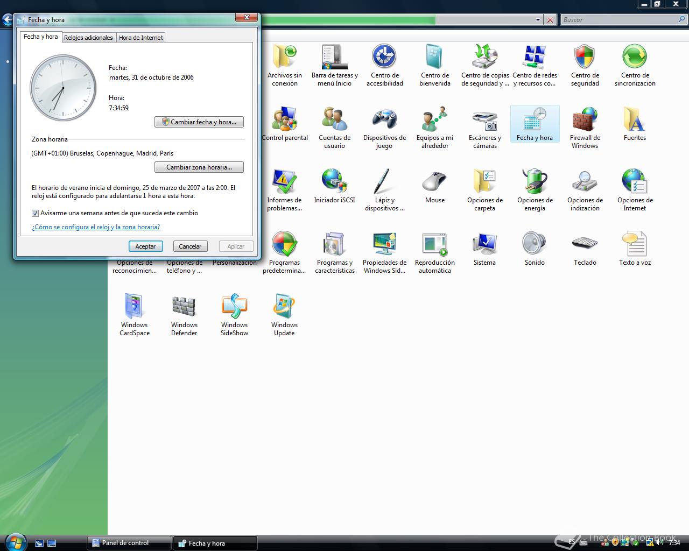Open the clock and time zone help link
689x551 pixels.
pos(96,227)
